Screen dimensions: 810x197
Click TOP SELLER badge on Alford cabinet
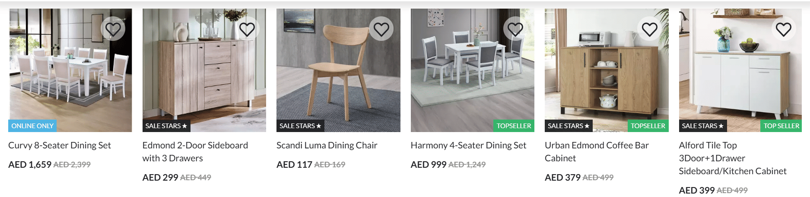tap(781, 126)
